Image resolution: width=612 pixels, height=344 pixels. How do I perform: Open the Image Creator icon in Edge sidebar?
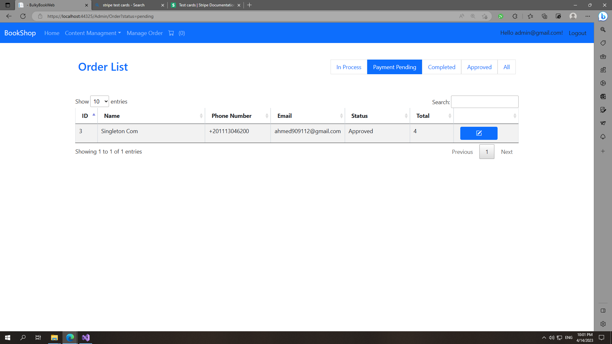click(603, 110)
